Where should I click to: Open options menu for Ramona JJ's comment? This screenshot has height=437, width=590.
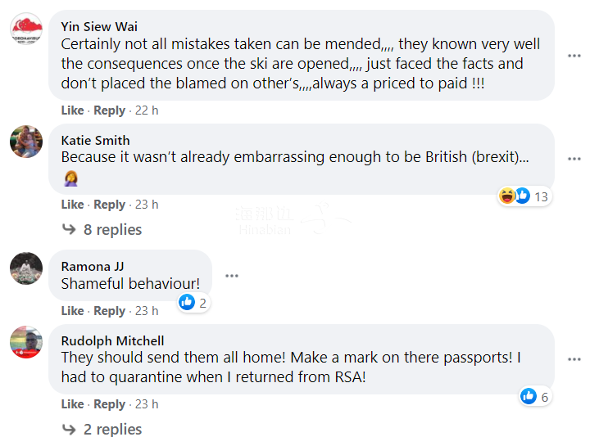pyautogui.click(x=232, y=276)
